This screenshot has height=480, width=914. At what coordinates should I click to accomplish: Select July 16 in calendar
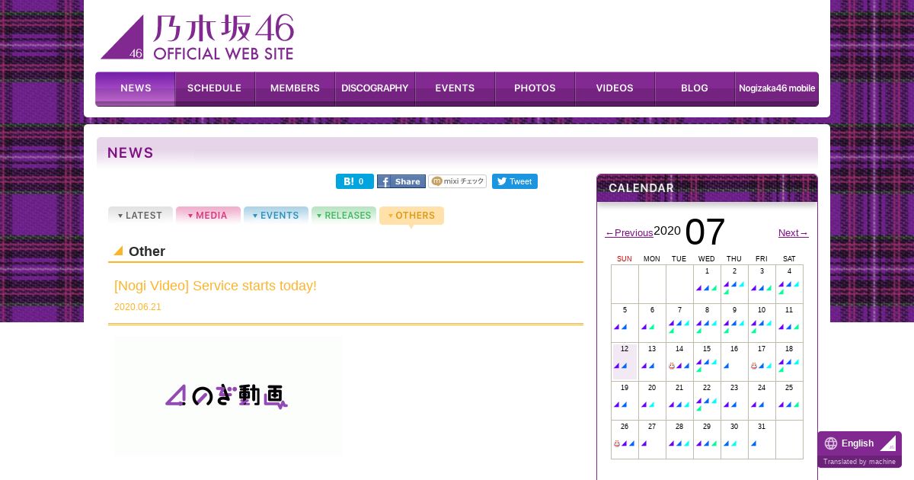tap(734, 362)
